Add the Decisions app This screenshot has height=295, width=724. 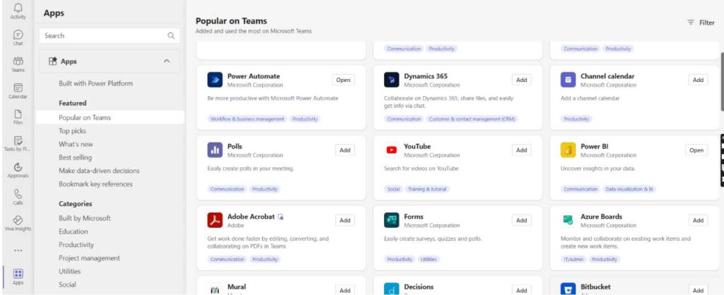(x=521, y=290)
